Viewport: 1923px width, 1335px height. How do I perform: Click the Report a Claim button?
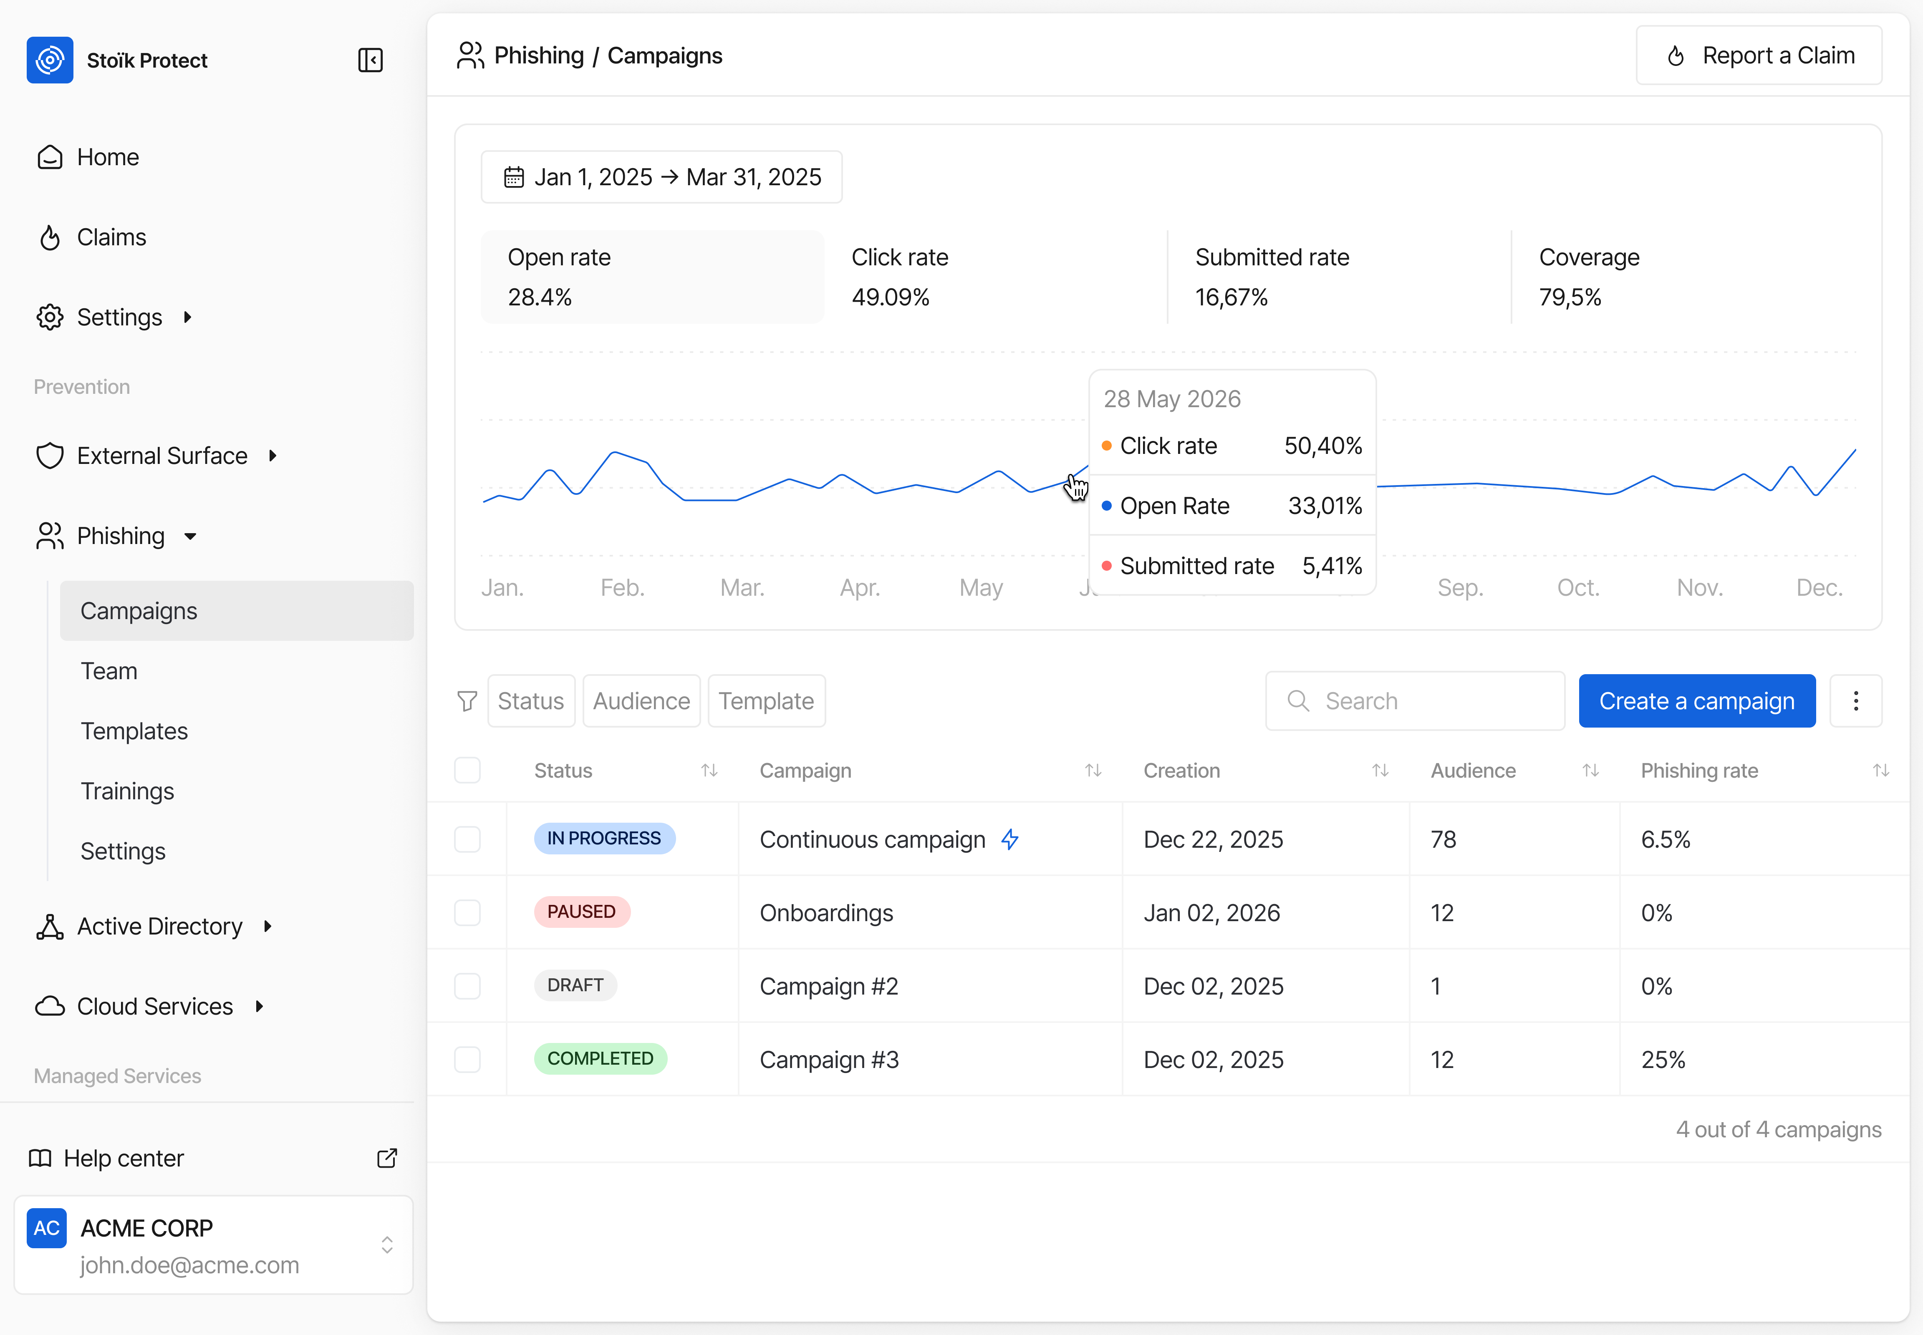coord(1758,56)
